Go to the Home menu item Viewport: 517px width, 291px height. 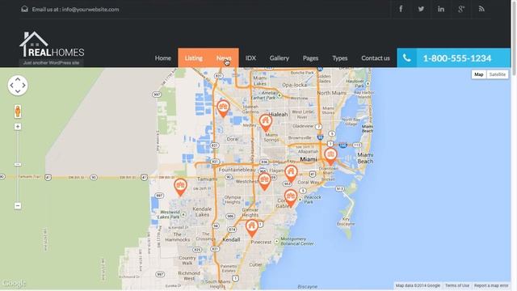pyautogui.click(x=163, y=58)
